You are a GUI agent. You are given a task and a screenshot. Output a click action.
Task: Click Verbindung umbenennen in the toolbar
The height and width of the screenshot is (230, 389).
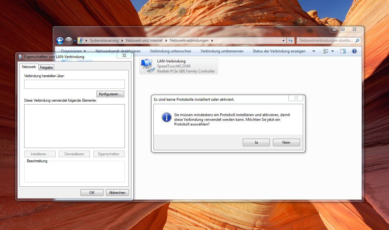click(222, 51)
